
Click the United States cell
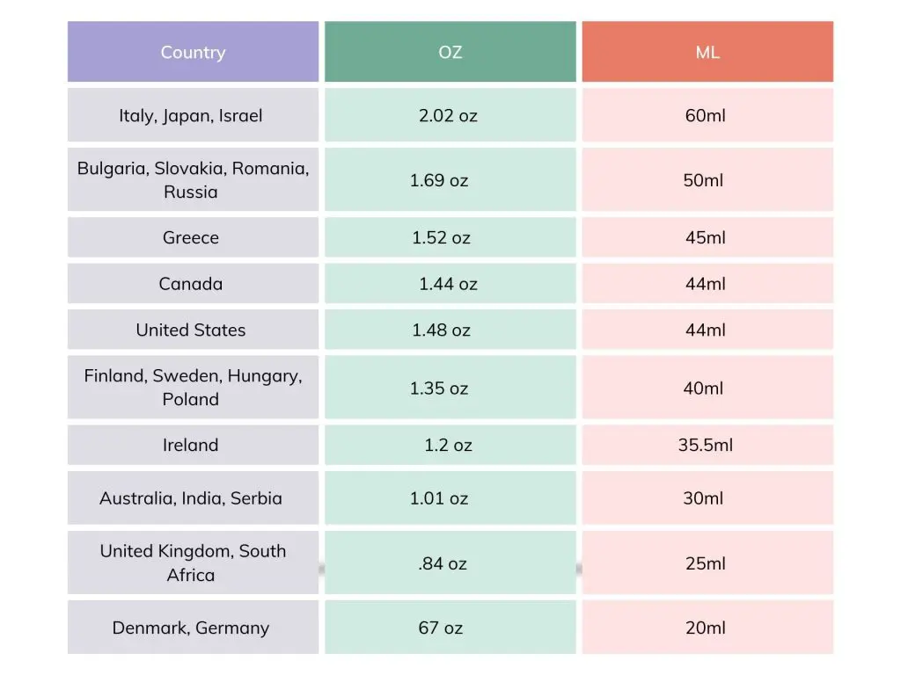click(x=191, y=330)
